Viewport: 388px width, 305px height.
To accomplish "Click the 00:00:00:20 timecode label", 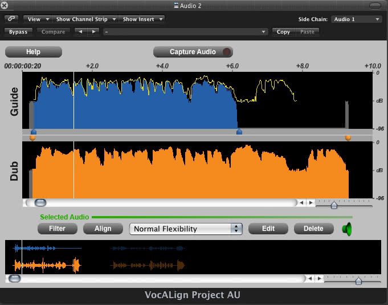I will (23, 66).
